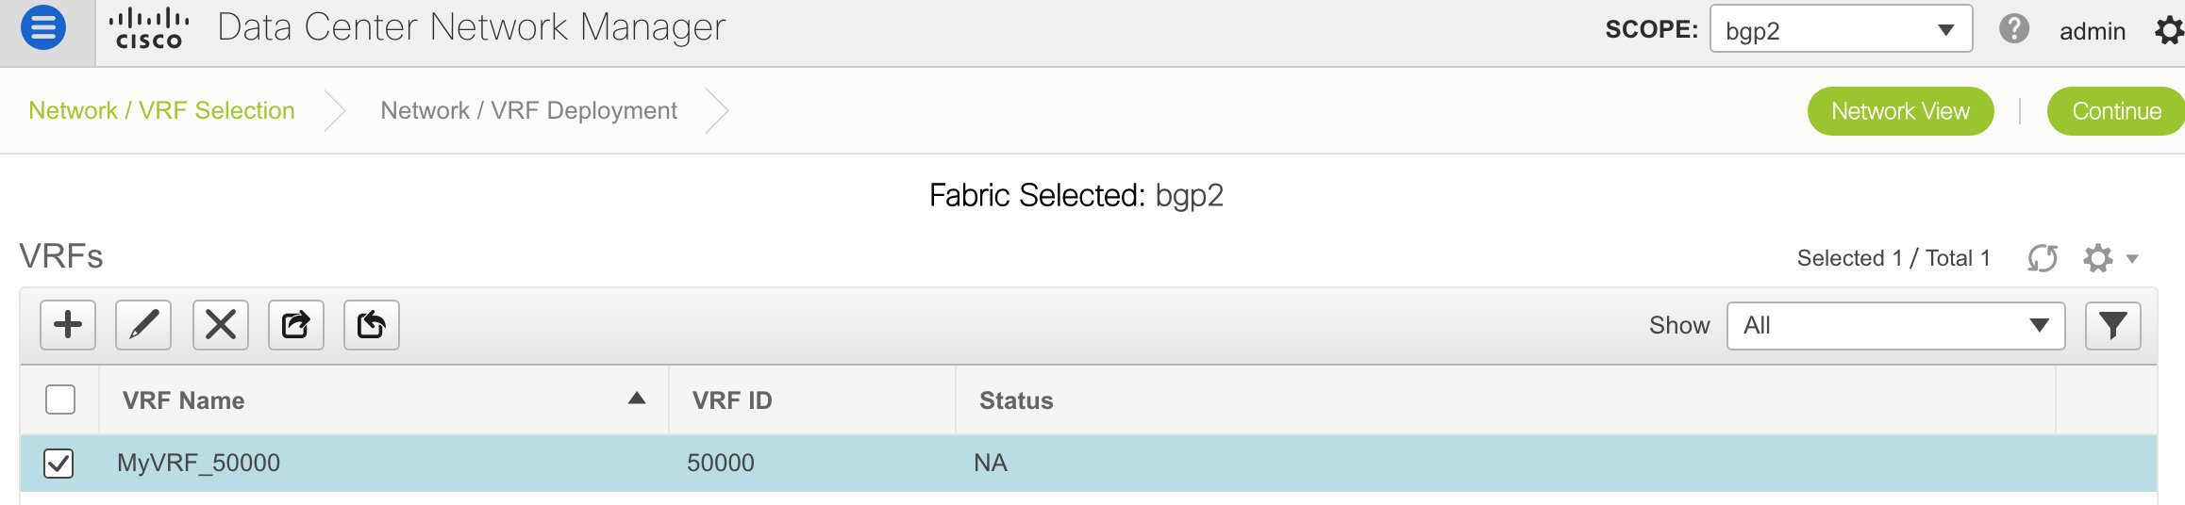Uncheck the MyVRF_50000 row checkbox
Screen dimensions: 2185x505
58,464
